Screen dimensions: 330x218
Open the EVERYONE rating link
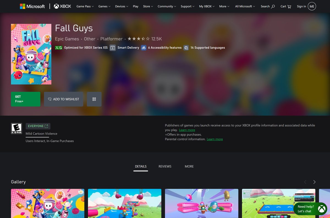pyautogui.click(x=38, y=126)
